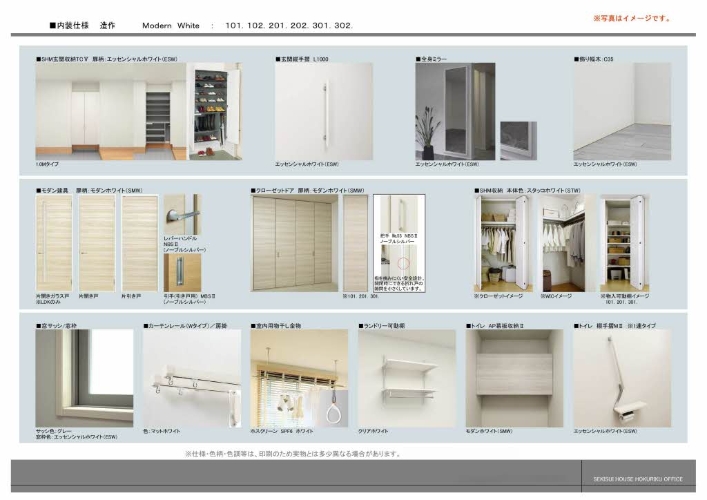The image size is (707, 500).
Task: View the WICイメージ walk-in closet photo
Action: (x=562, y=242)
